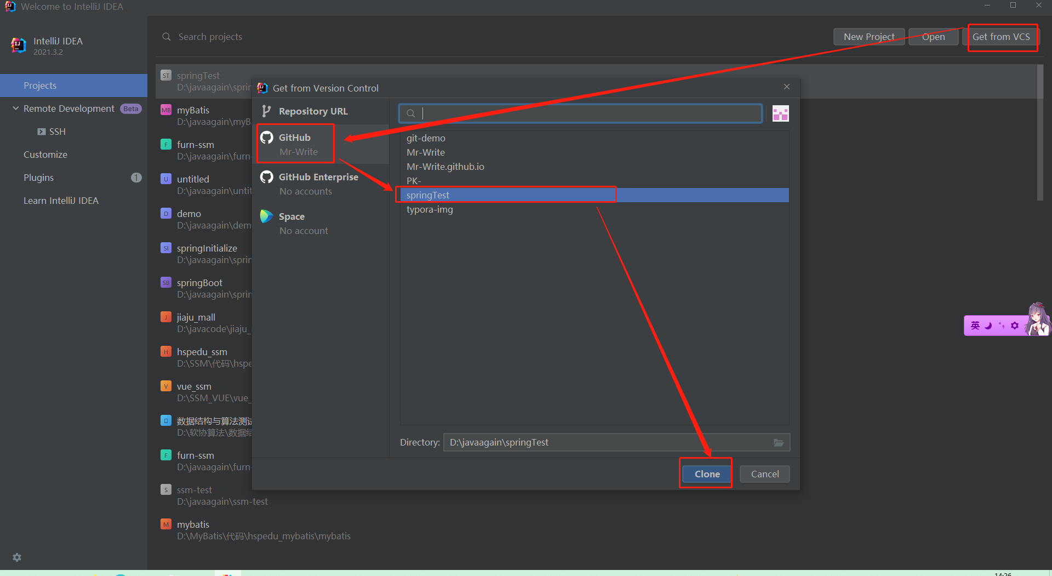The width and height of the screenshot is (1052, 576).
Task: Click the demo project icon
Action: 166,213
